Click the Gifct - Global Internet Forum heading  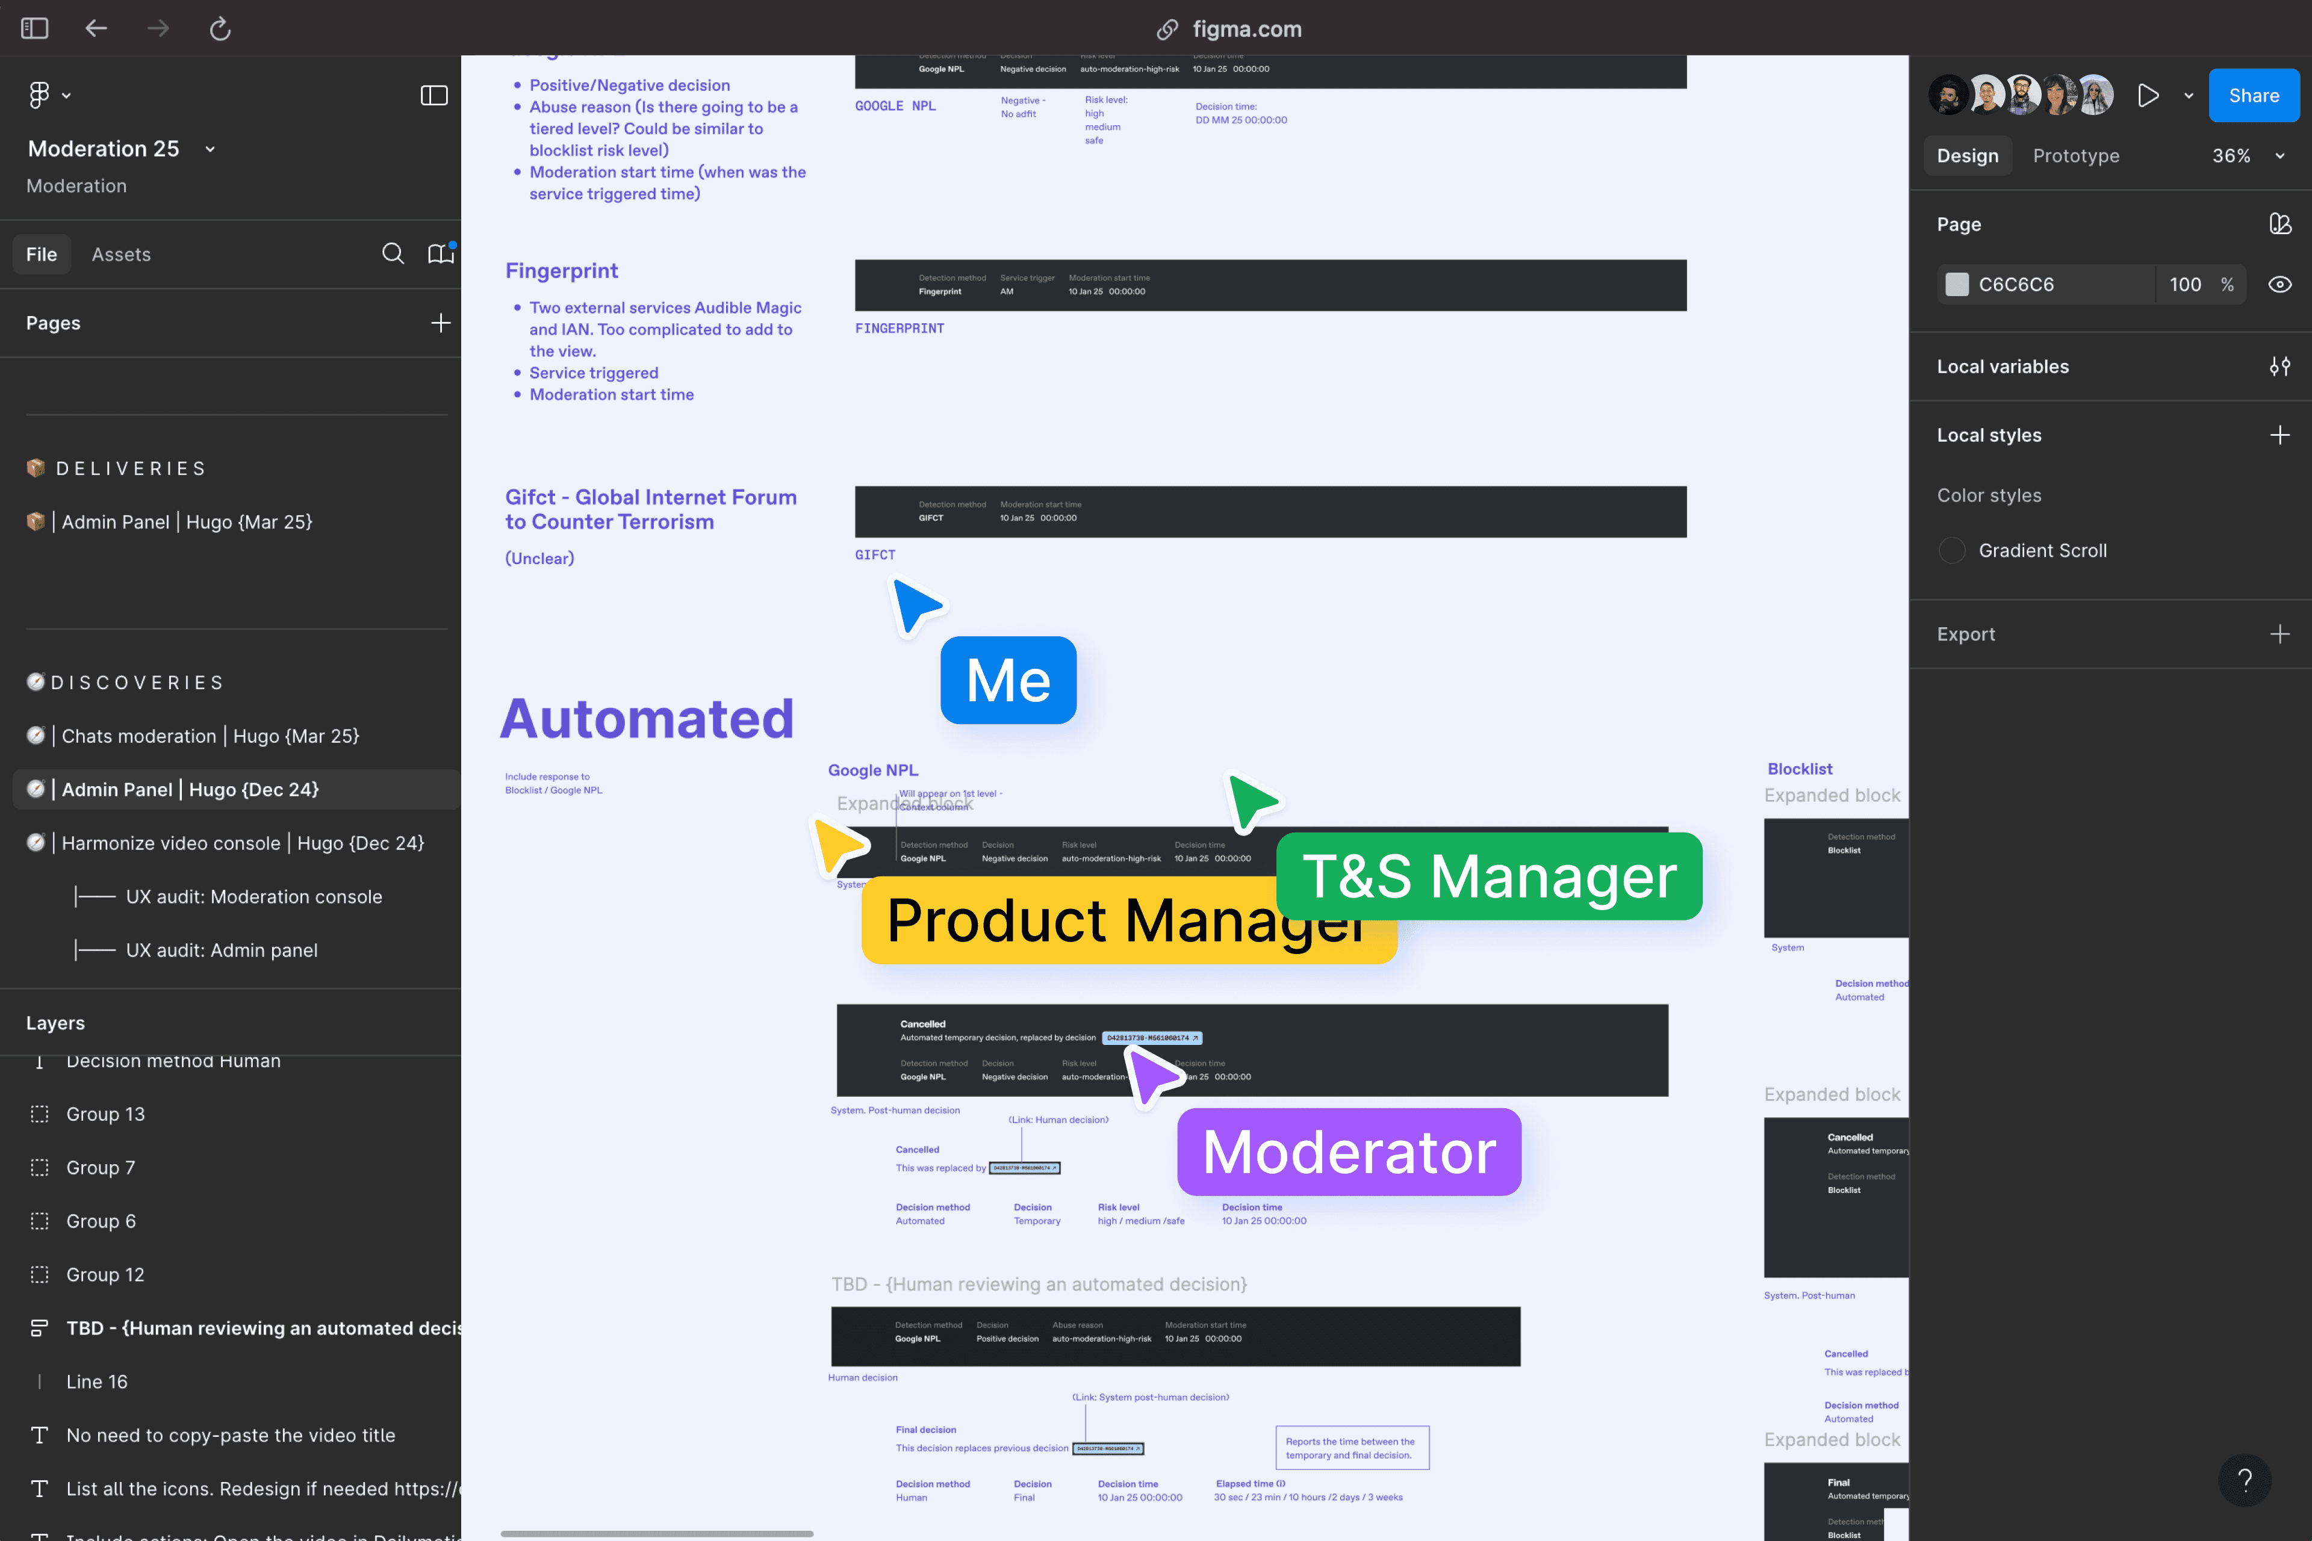651,509
